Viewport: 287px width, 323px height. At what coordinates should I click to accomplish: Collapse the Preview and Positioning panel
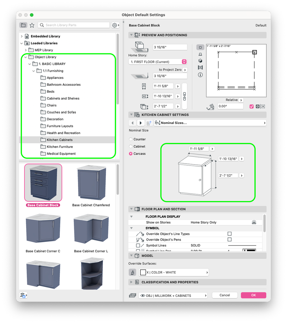click(131, 35)
